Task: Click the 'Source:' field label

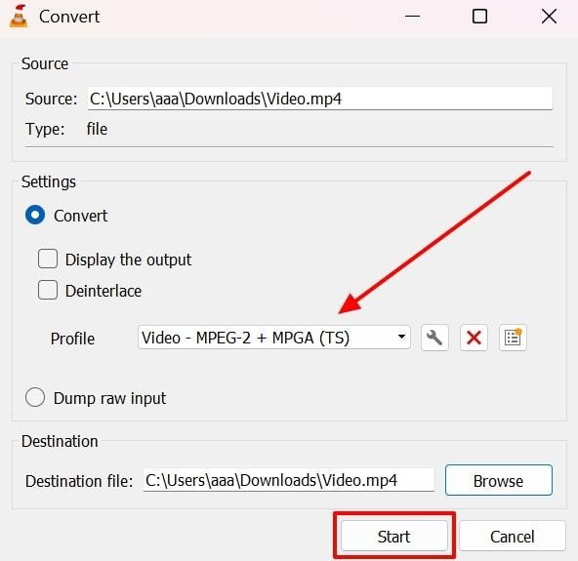Action: [51, 99]
